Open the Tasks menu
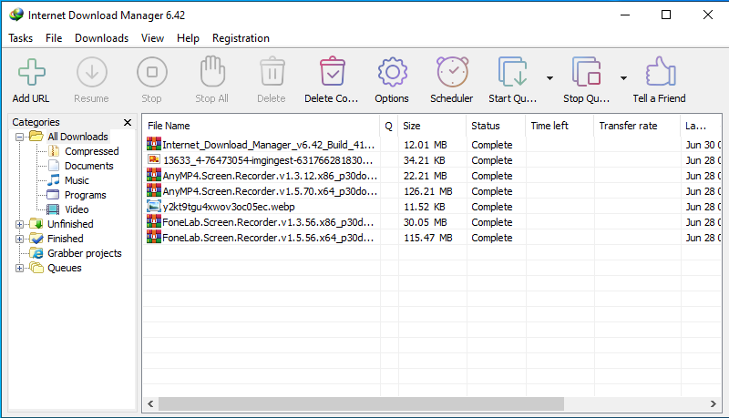729x418 pixels. 20,38
